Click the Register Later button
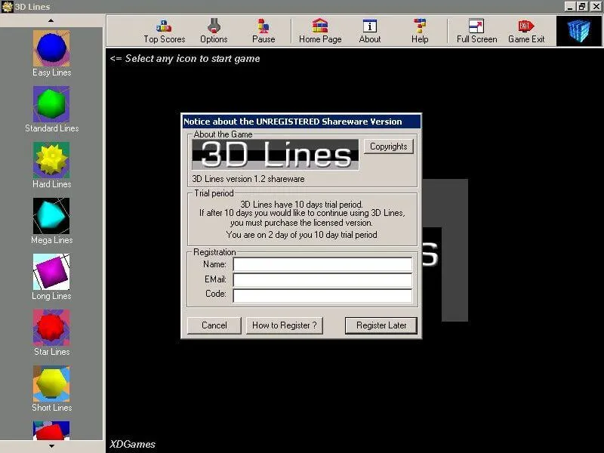The width and height of the screenshot is (604, 453). click(x=381, y=325)
